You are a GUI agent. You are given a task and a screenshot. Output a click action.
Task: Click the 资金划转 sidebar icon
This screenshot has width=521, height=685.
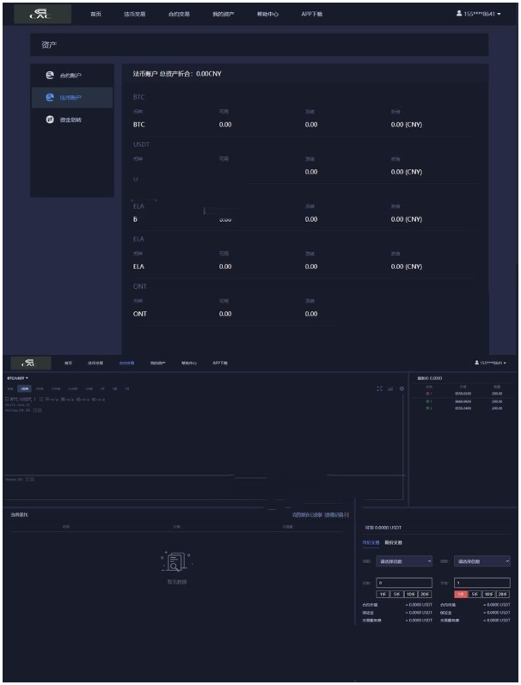tap(49, 119)
